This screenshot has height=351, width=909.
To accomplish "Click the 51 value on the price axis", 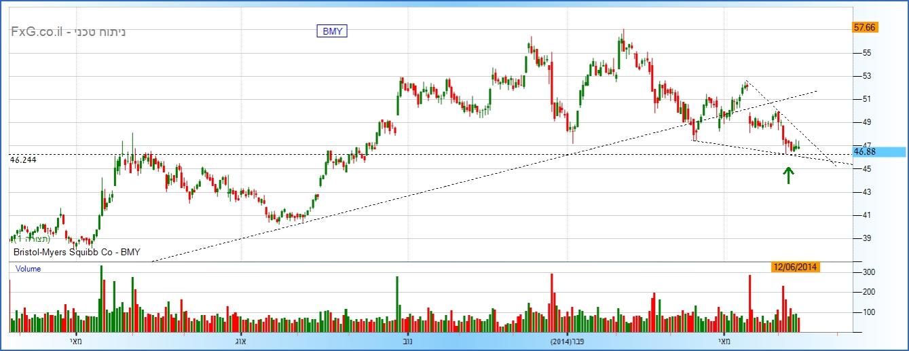I will coord(867,99).
